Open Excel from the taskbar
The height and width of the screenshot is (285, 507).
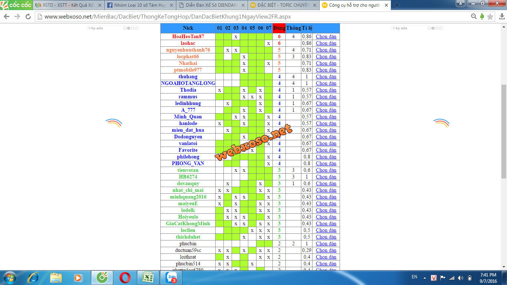[x=148, y=278]
